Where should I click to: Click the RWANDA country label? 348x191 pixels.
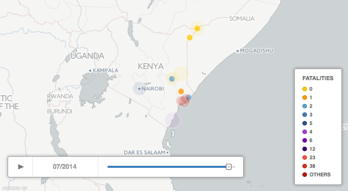tap(60, 96)
